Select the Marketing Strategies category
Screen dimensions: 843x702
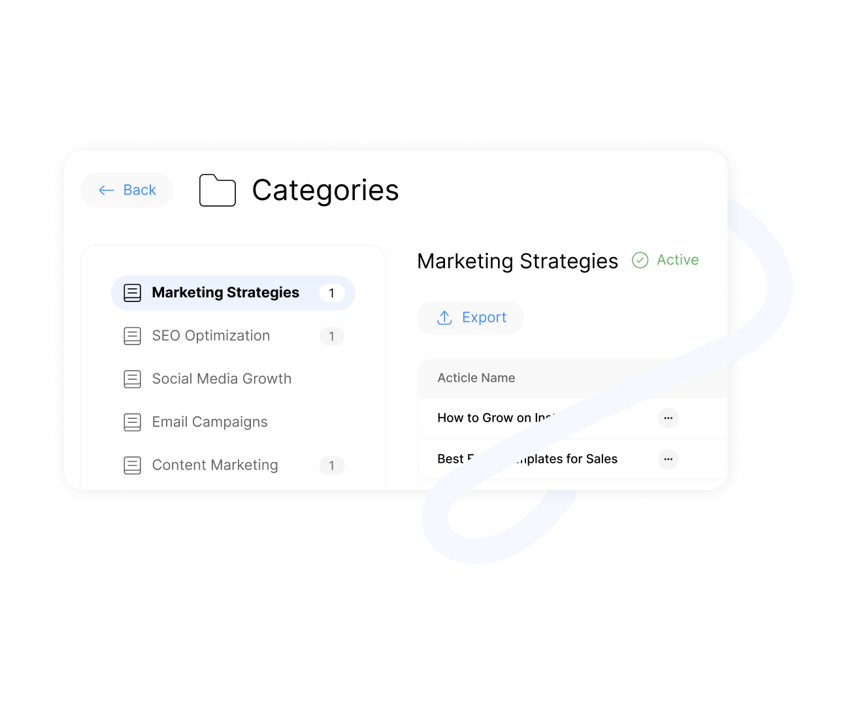click(225, 293)
